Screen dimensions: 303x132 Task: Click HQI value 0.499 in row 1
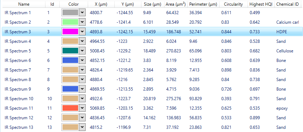click(255, 13)
